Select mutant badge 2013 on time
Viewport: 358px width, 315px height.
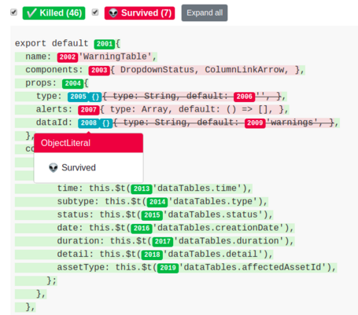tap(142, 189)
